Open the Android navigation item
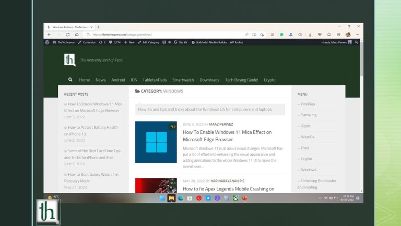The image size is (401, 226). (x=118, y=80)
